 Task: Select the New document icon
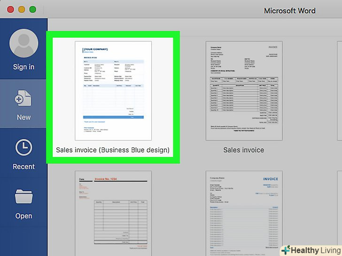[23, 98]
